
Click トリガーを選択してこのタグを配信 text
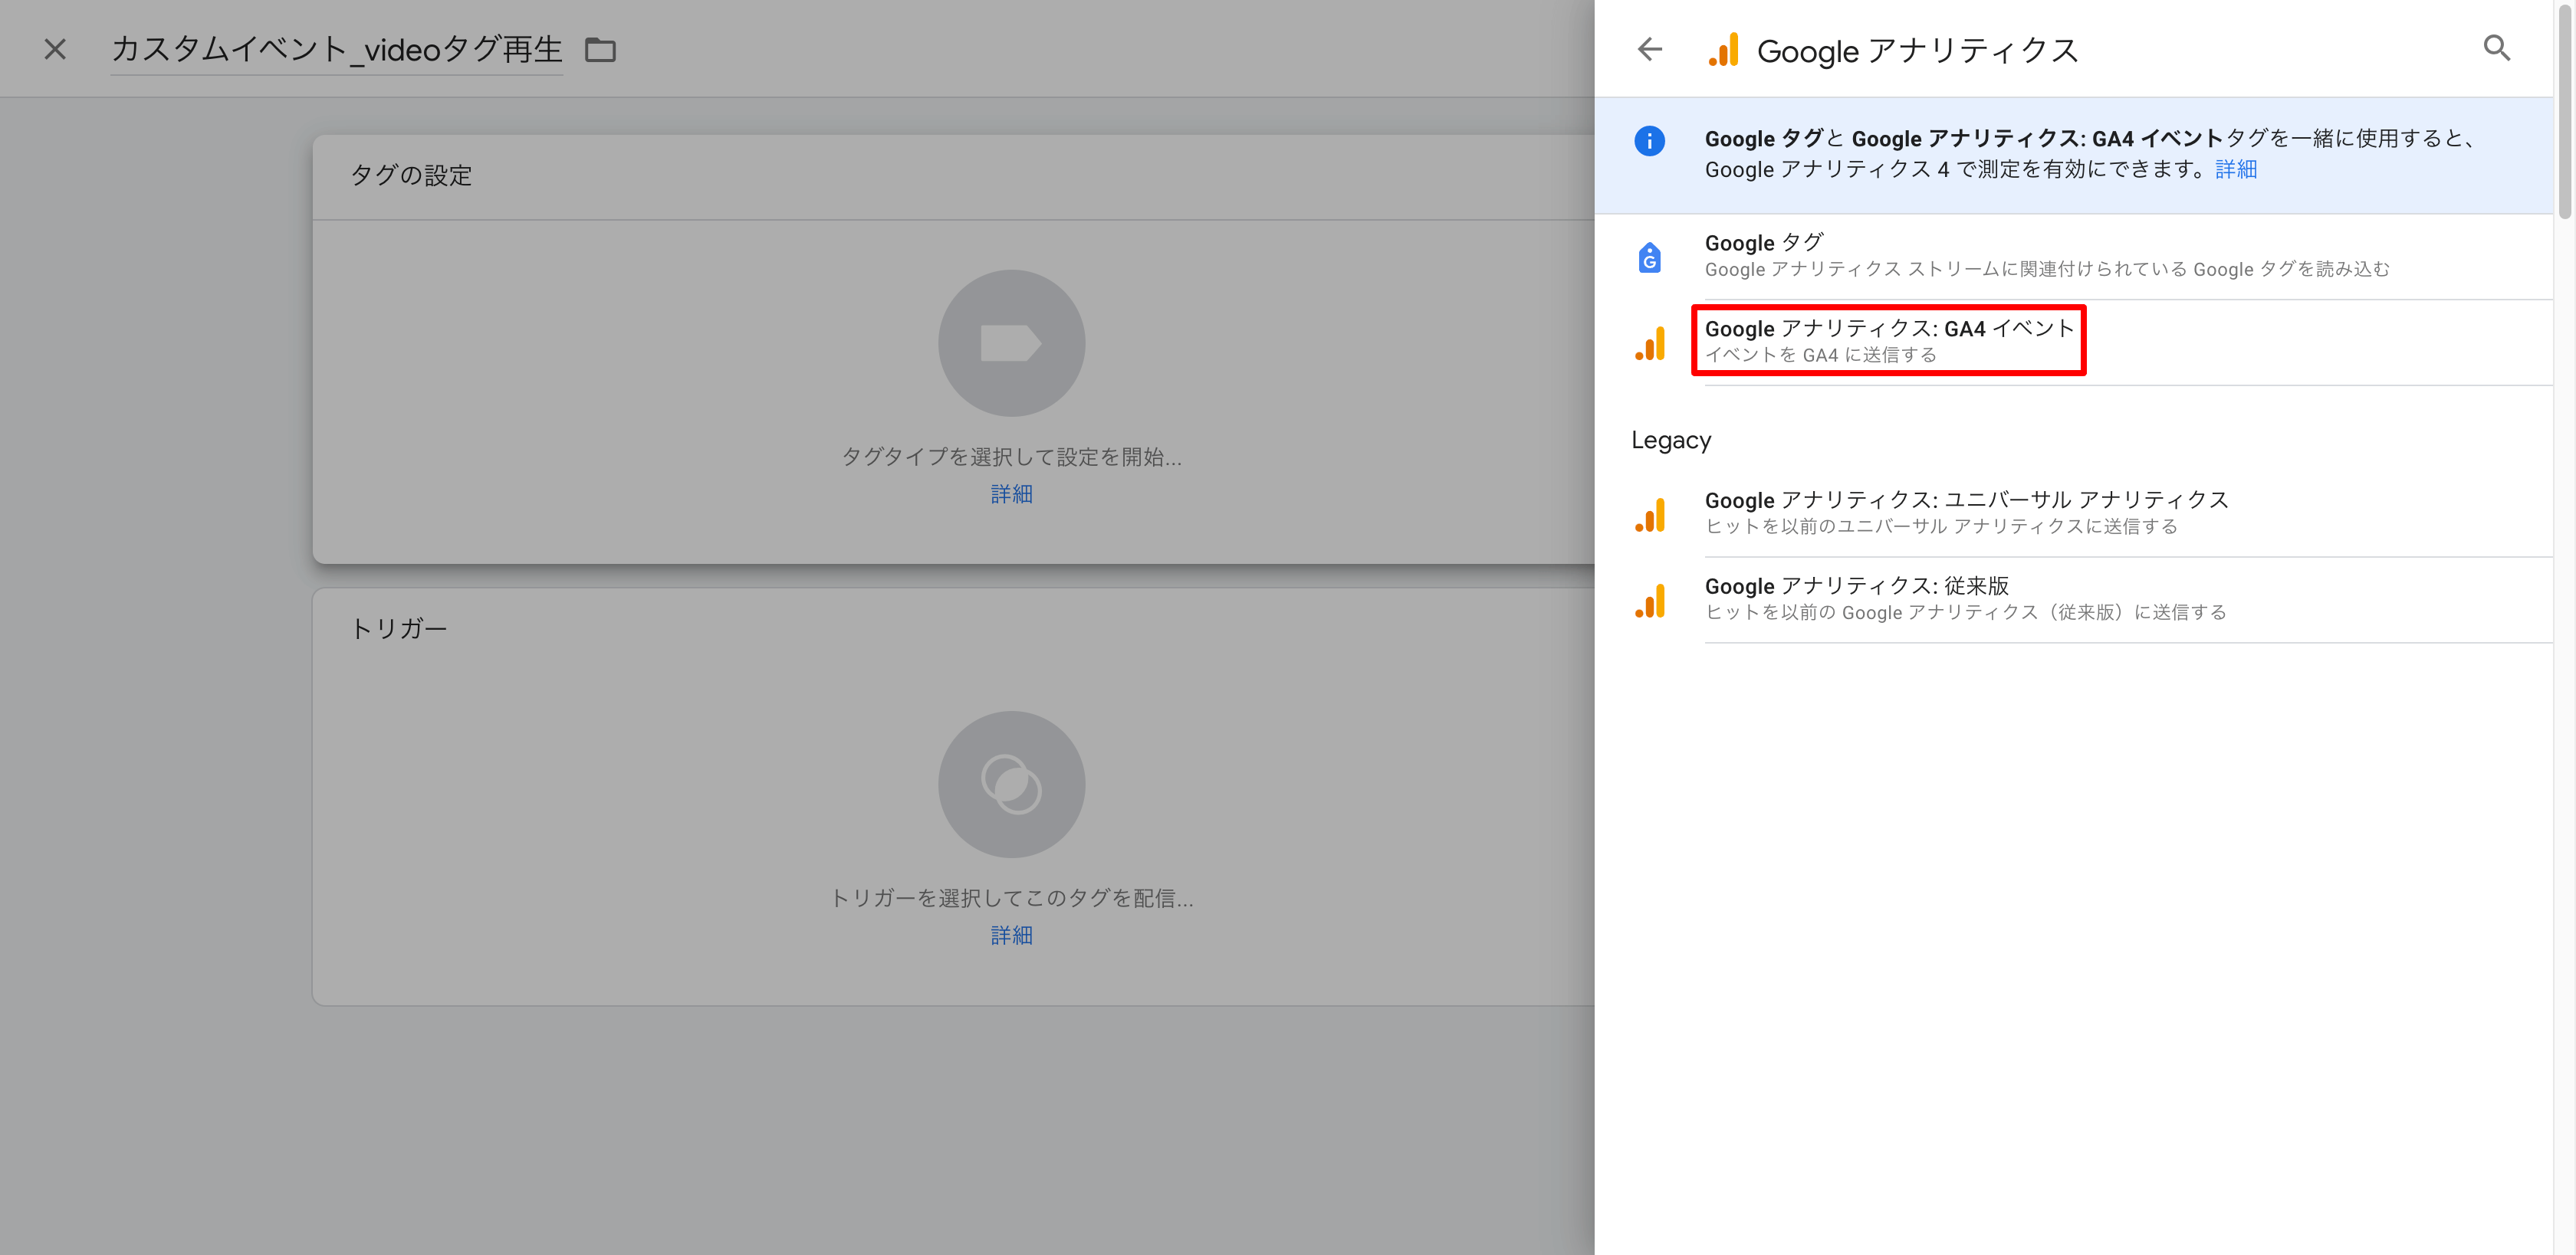coord(1011,898)
